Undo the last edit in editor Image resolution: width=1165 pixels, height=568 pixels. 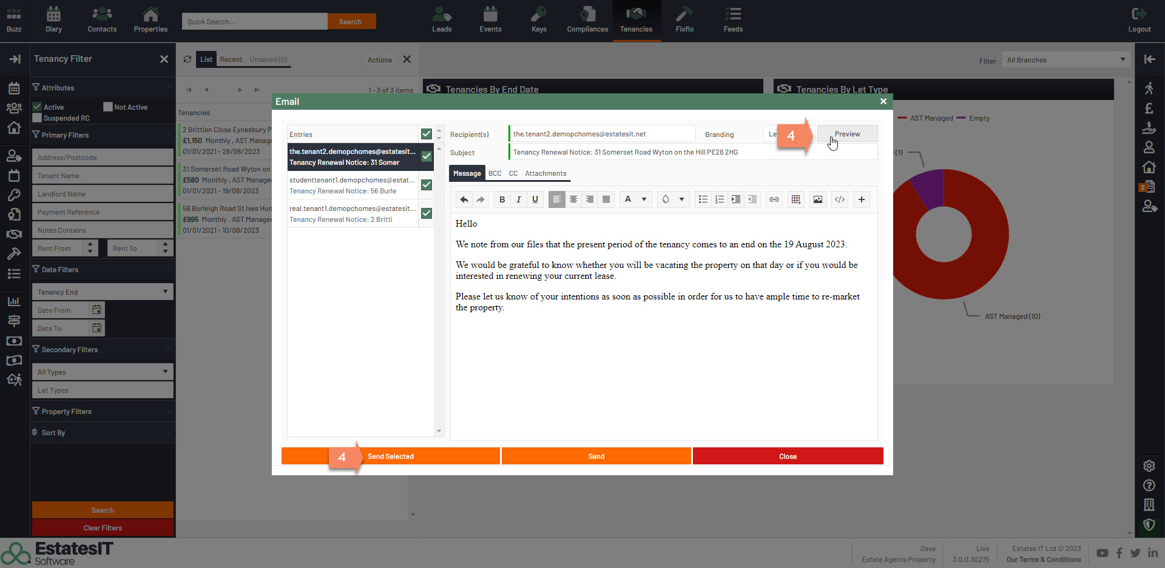(464, 199)
